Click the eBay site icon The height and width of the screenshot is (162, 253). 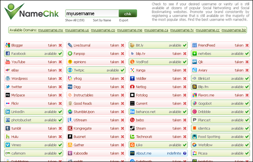tap(8, 70)
